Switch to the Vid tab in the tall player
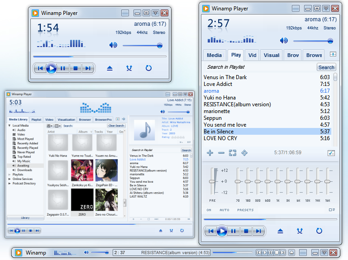 pos(252,55)
